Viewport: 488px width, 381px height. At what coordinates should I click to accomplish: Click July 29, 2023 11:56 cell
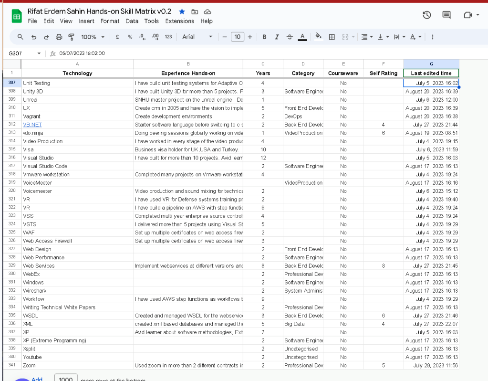431,365
